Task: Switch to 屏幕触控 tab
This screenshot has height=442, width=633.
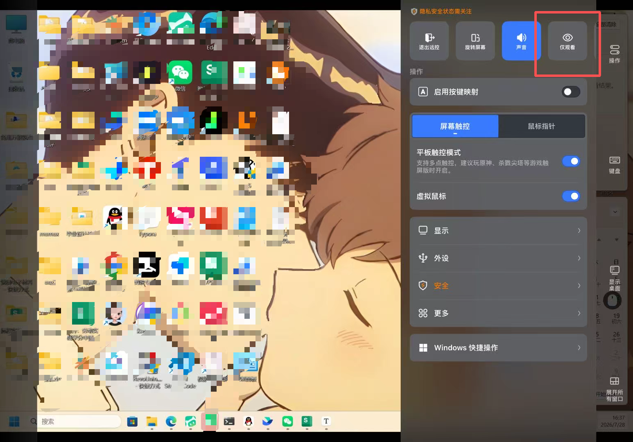Action: point(455,126)
